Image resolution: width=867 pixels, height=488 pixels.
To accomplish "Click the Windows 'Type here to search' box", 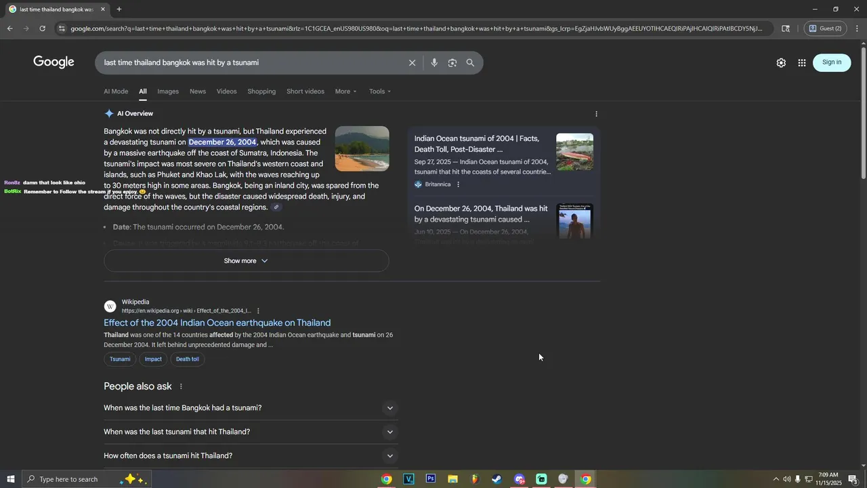I will tap(86, 479).
